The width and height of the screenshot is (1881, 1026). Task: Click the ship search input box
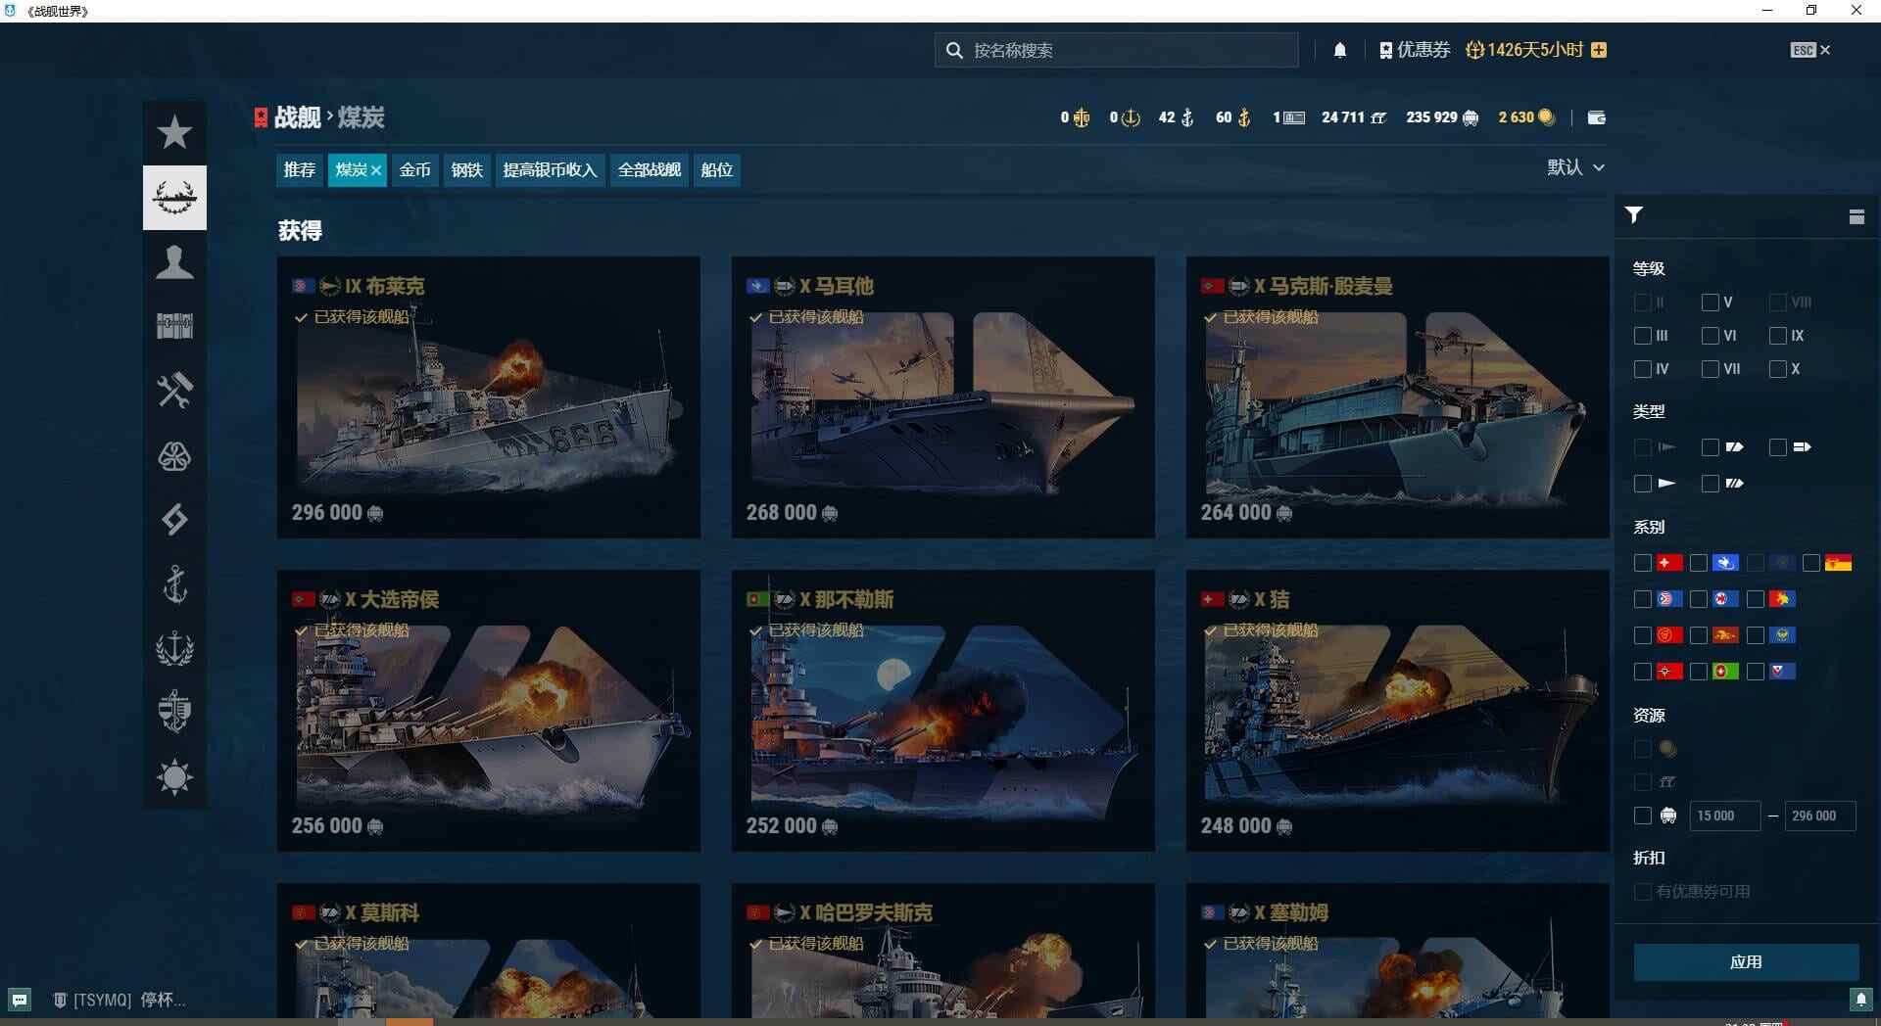(1117, 50)
